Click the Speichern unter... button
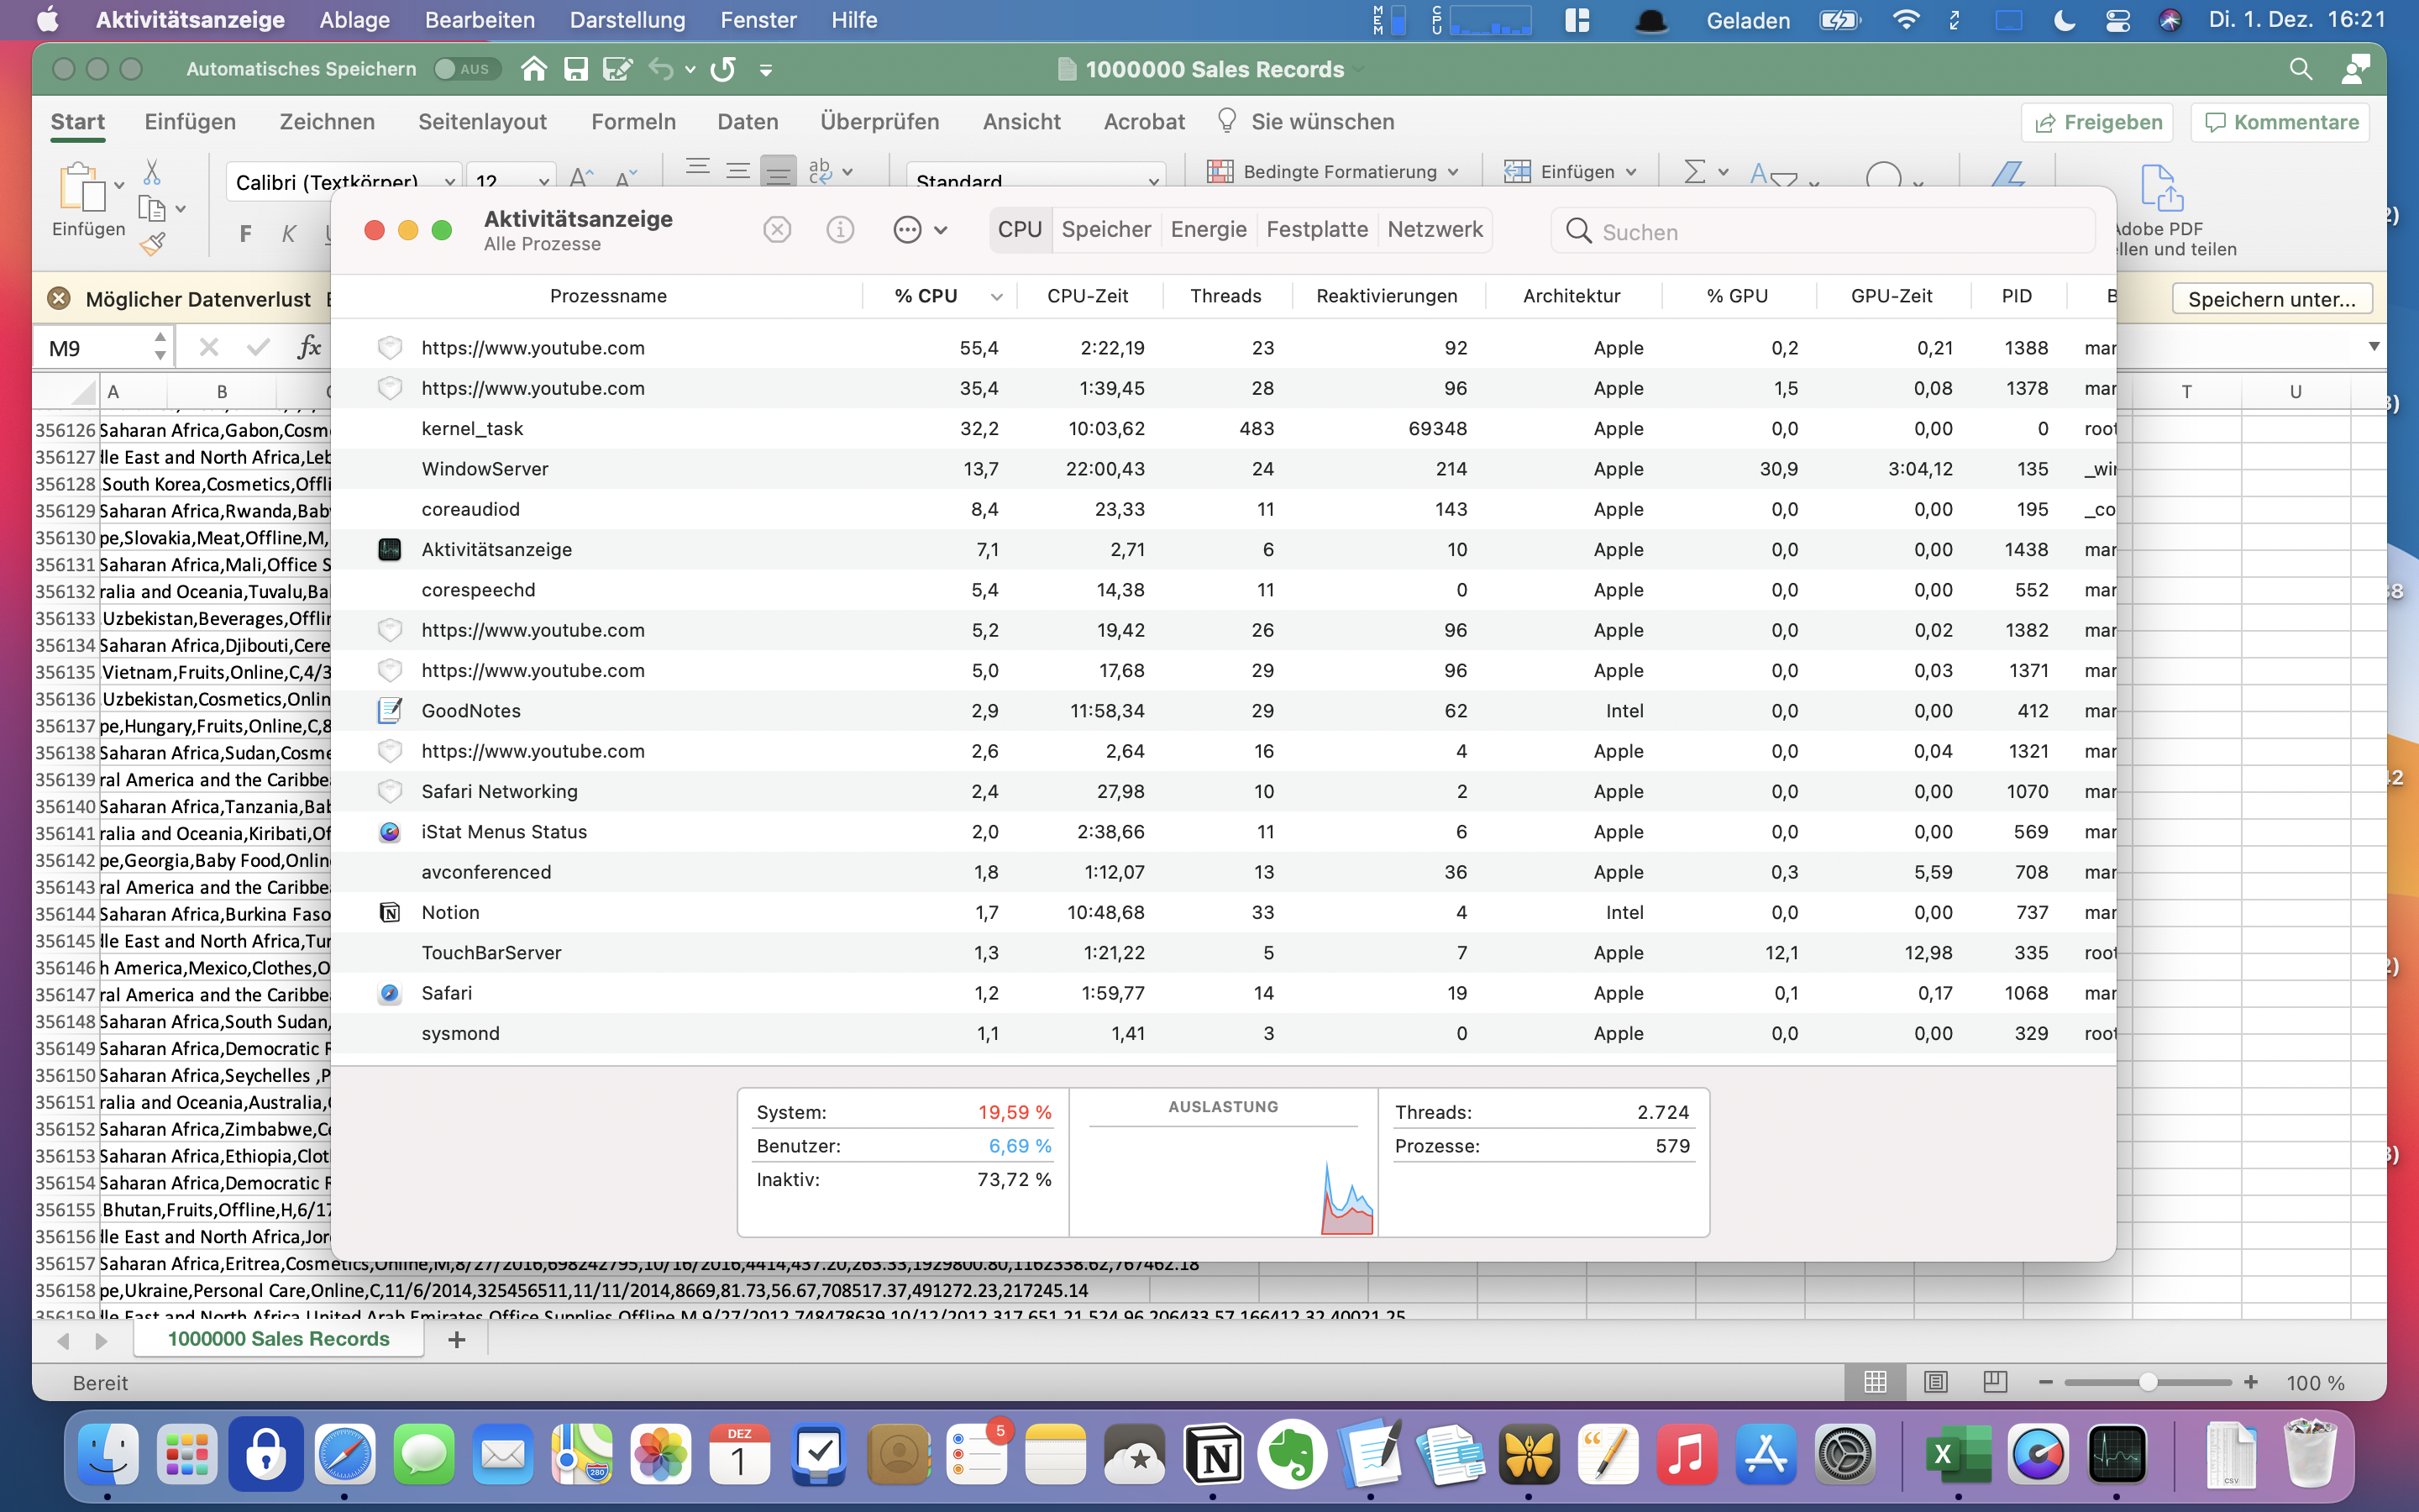The image size is (2419, 1512). click(x=2271, y=299)
